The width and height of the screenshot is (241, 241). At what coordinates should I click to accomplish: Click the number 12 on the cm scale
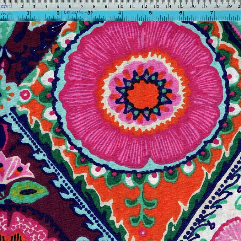[144, 7]
